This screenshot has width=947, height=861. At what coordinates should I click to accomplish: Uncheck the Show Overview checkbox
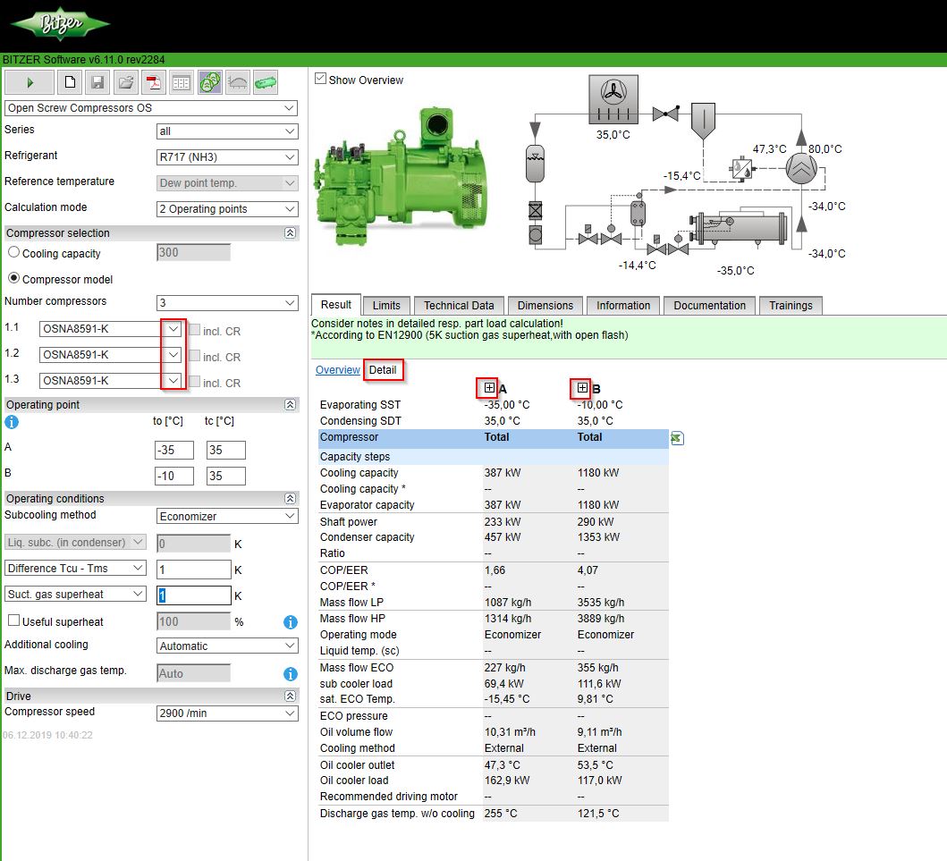click(x=319, y=79)
